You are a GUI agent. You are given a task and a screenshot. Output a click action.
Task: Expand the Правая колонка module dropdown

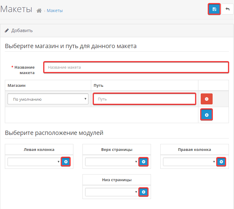190,162
